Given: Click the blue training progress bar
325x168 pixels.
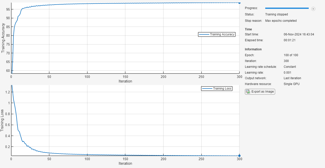Looking at the screenshot, I should coord(287,8).
